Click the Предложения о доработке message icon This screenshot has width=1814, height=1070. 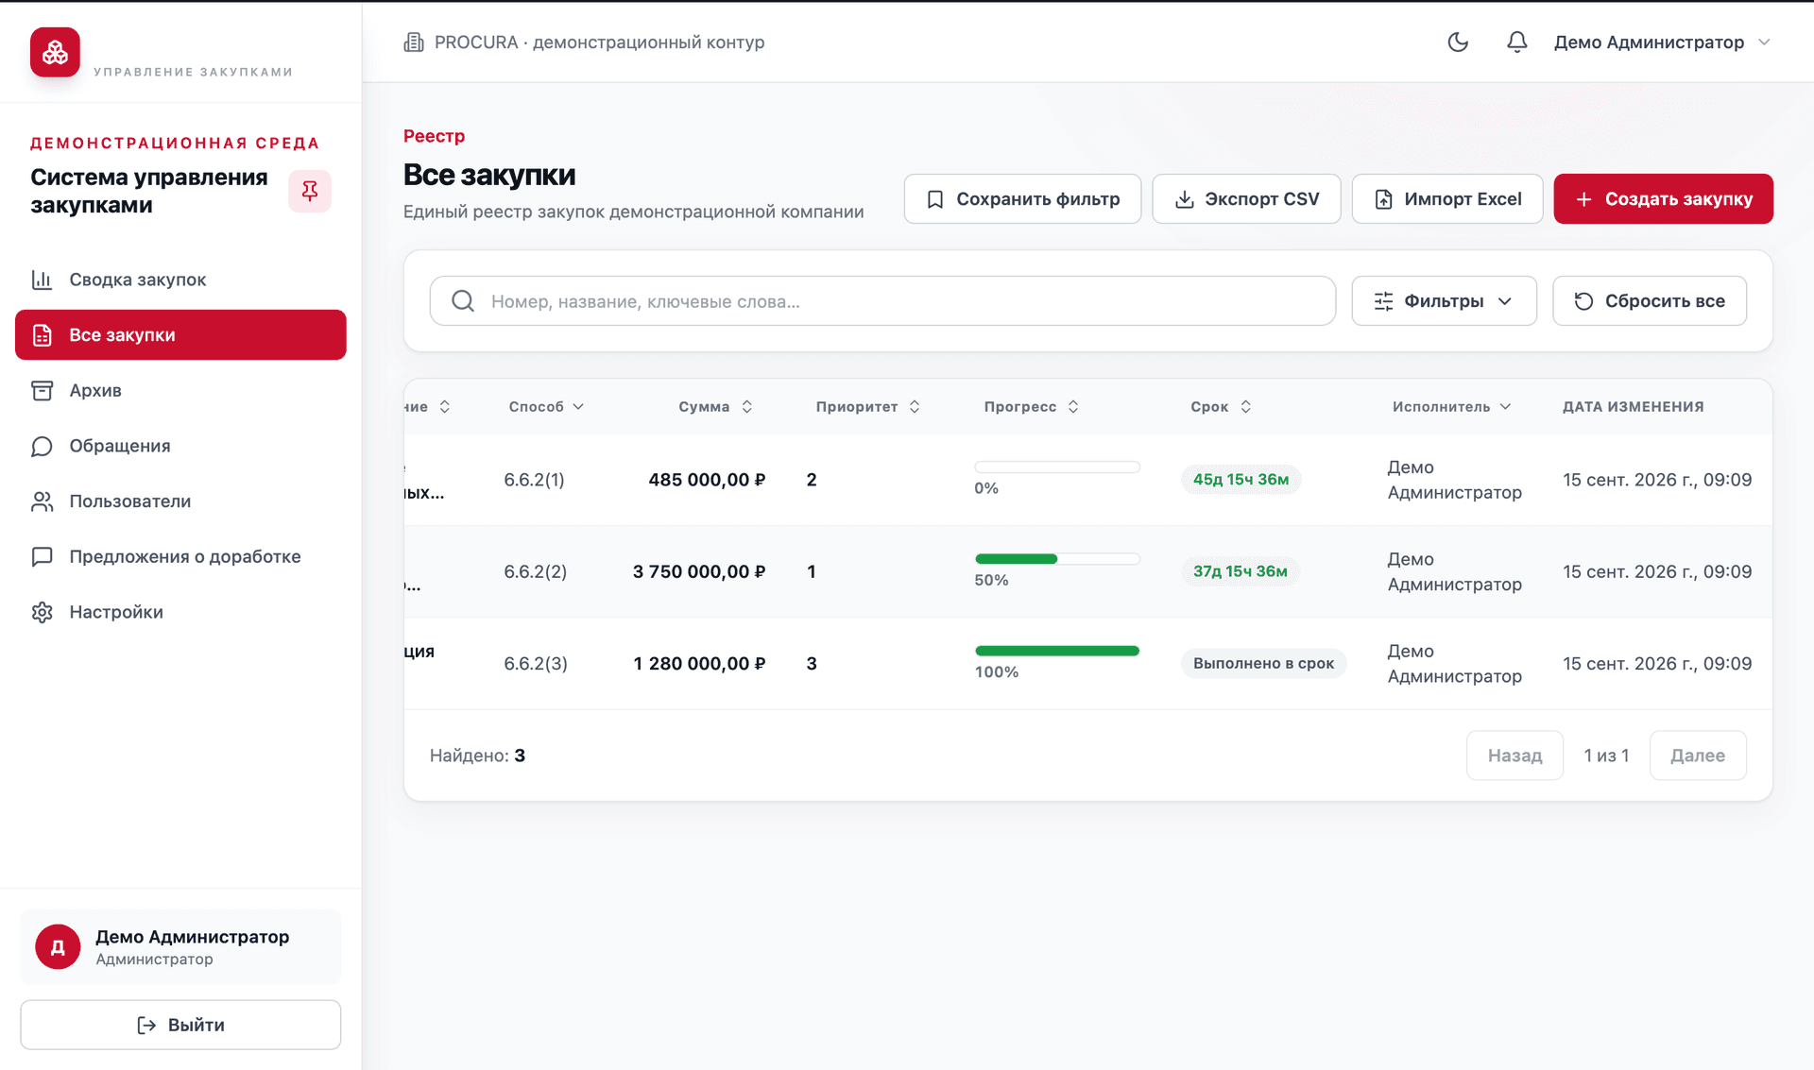pos(42,556)
